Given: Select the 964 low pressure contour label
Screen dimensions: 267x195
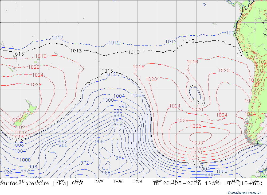Looking at the screenshot, I should click(x=120, y=158).
